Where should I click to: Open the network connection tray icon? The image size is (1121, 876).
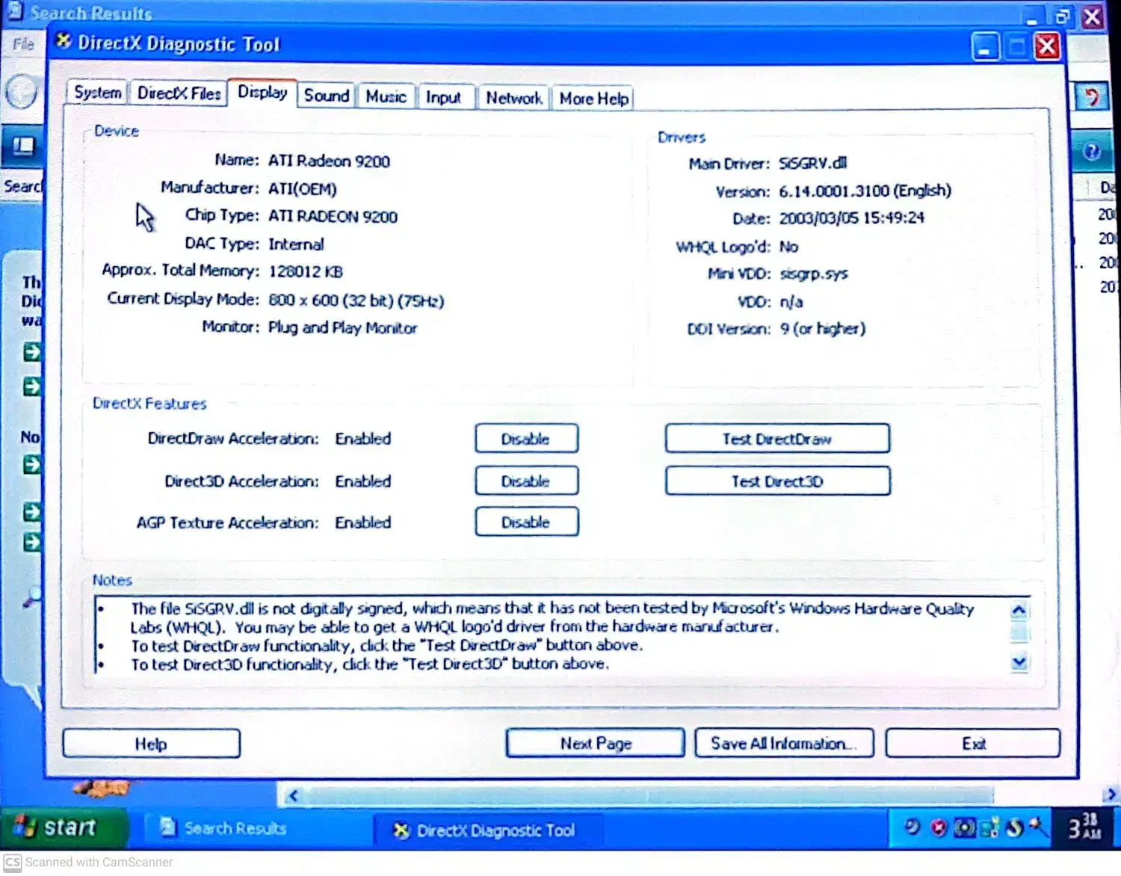click(x=989, y=828)
